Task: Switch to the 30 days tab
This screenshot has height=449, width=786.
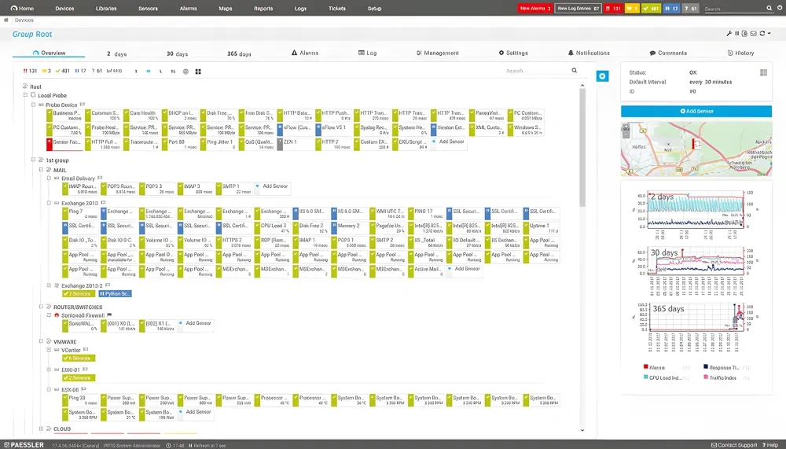Action: [x=177, y=53]
